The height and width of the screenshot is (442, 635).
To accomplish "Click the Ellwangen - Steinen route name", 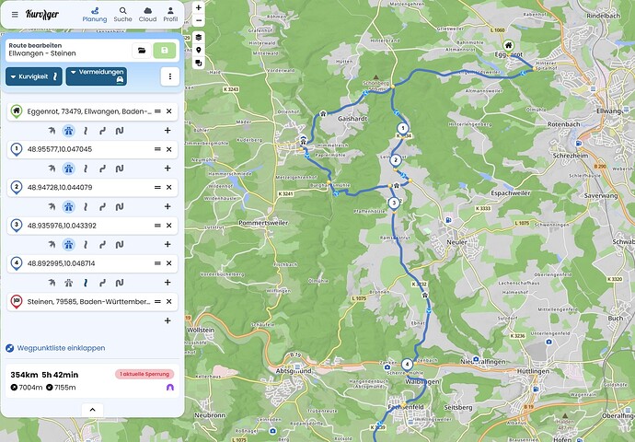I will pos(42,53).
